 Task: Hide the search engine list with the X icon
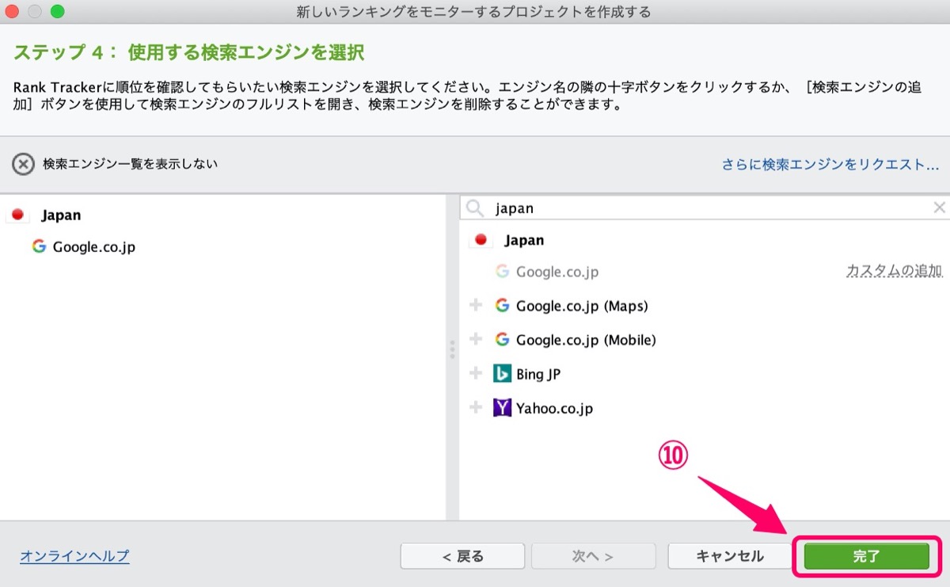[x=24, y=164]
